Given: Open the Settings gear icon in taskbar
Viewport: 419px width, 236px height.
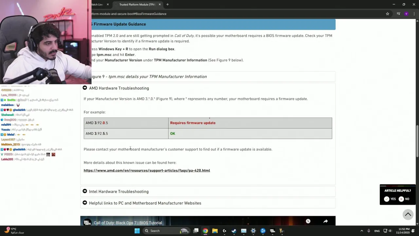Looking at the screenshot, I should pyautogui.click(x=253, y=231).
